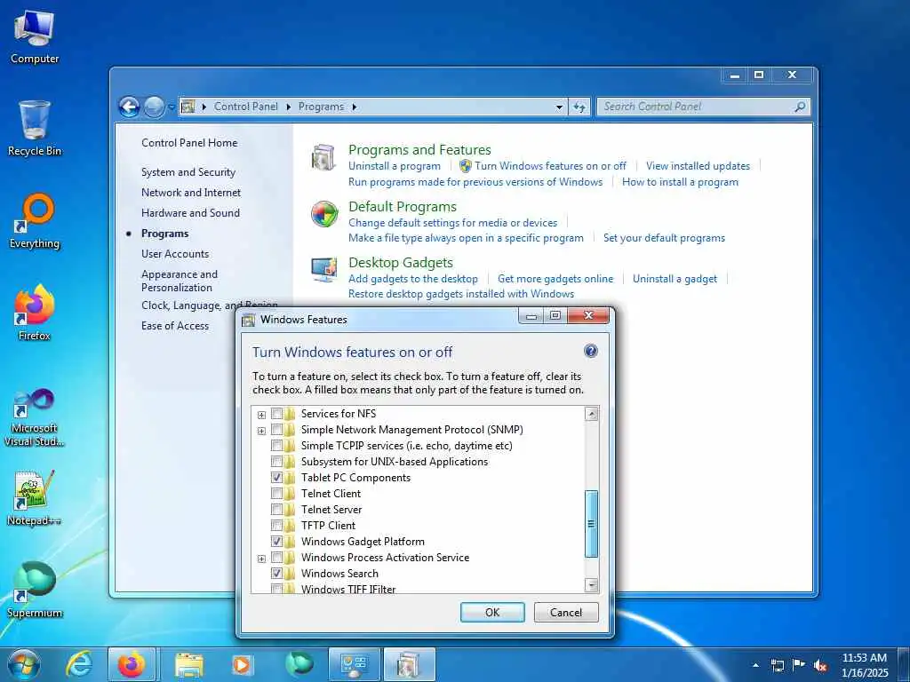The width and height of the screenshot is (910, 682).
Task: Click the refresh button beside address bar
Action: [579, 107]
